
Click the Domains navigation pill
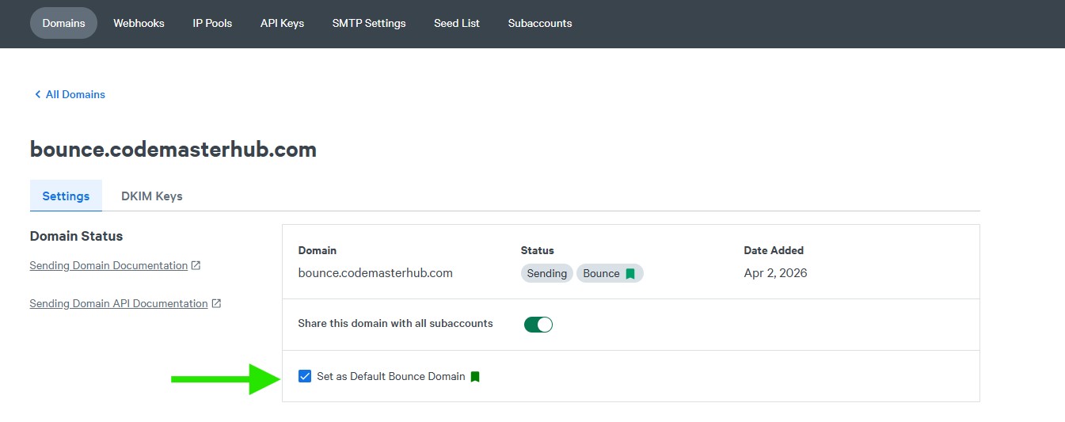pyautogui.click(x=63, y=23)
